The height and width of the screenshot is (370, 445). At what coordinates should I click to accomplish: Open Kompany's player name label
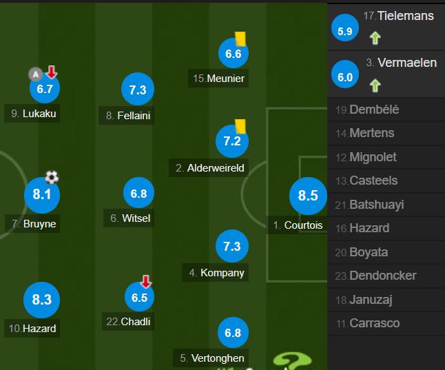(215, 273)
